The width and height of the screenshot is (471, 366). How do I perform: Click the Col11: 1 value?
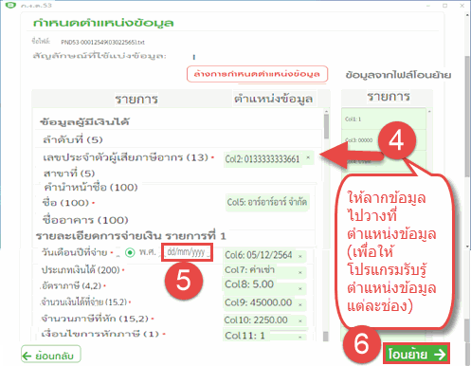[x=245, y=336]
